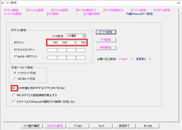Click the オープン設定 button
Screen dimensions: 182x130
(106, 32)
